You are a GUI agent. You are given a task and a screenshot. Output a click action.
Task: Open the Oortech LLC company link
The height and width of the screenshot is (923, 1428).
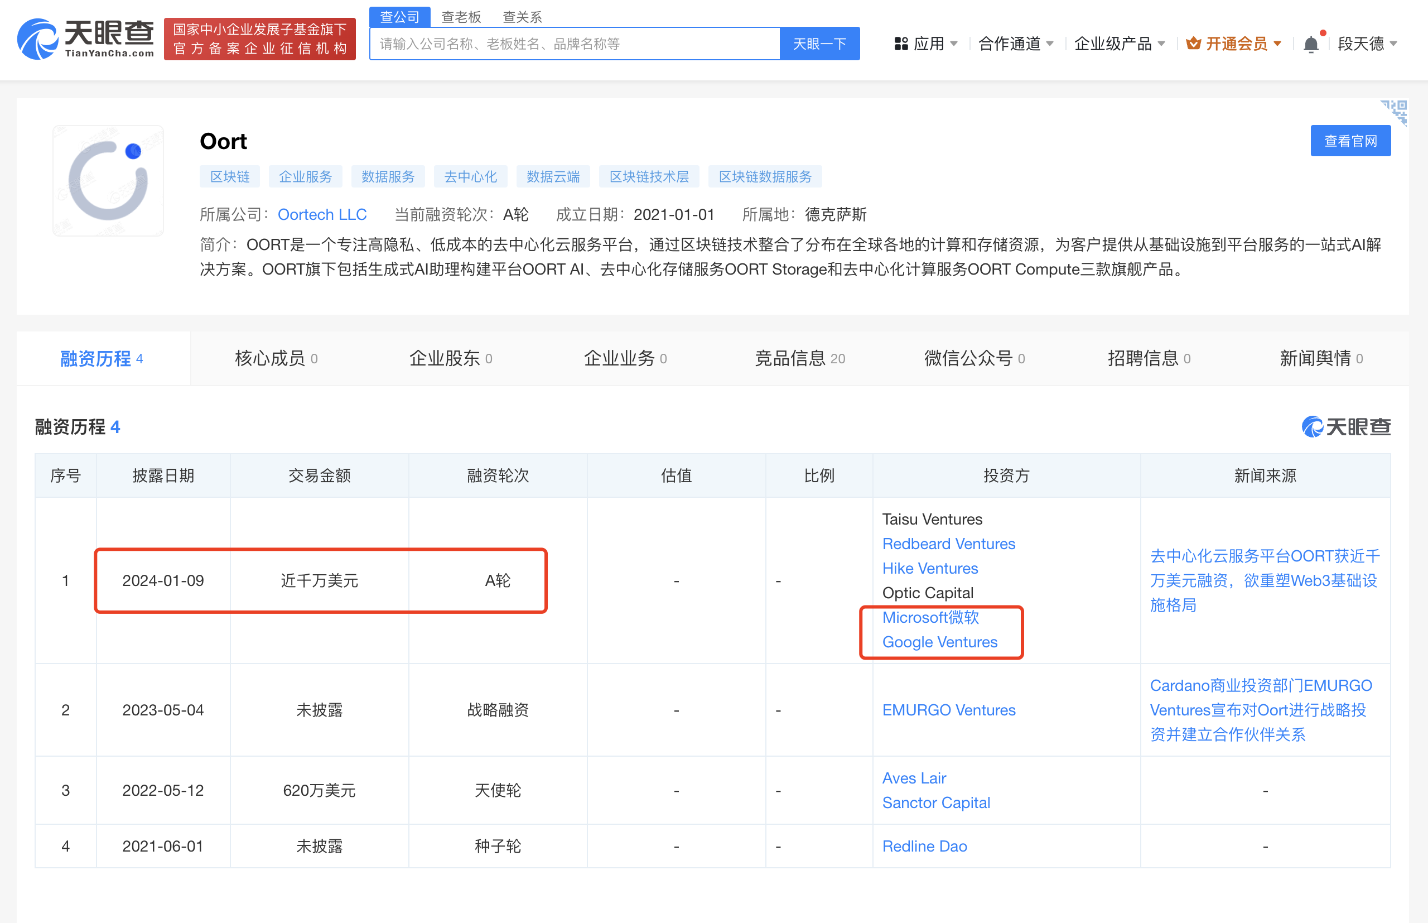pyautogui.click(x=322, y=215)
